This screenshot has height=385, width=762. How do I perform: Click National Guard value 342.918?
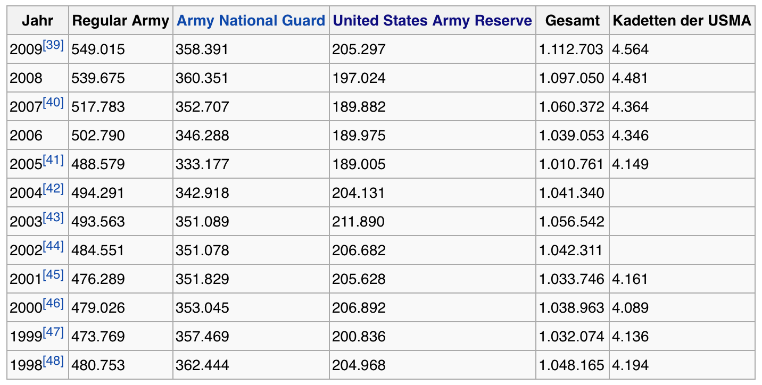coord(202,193)
